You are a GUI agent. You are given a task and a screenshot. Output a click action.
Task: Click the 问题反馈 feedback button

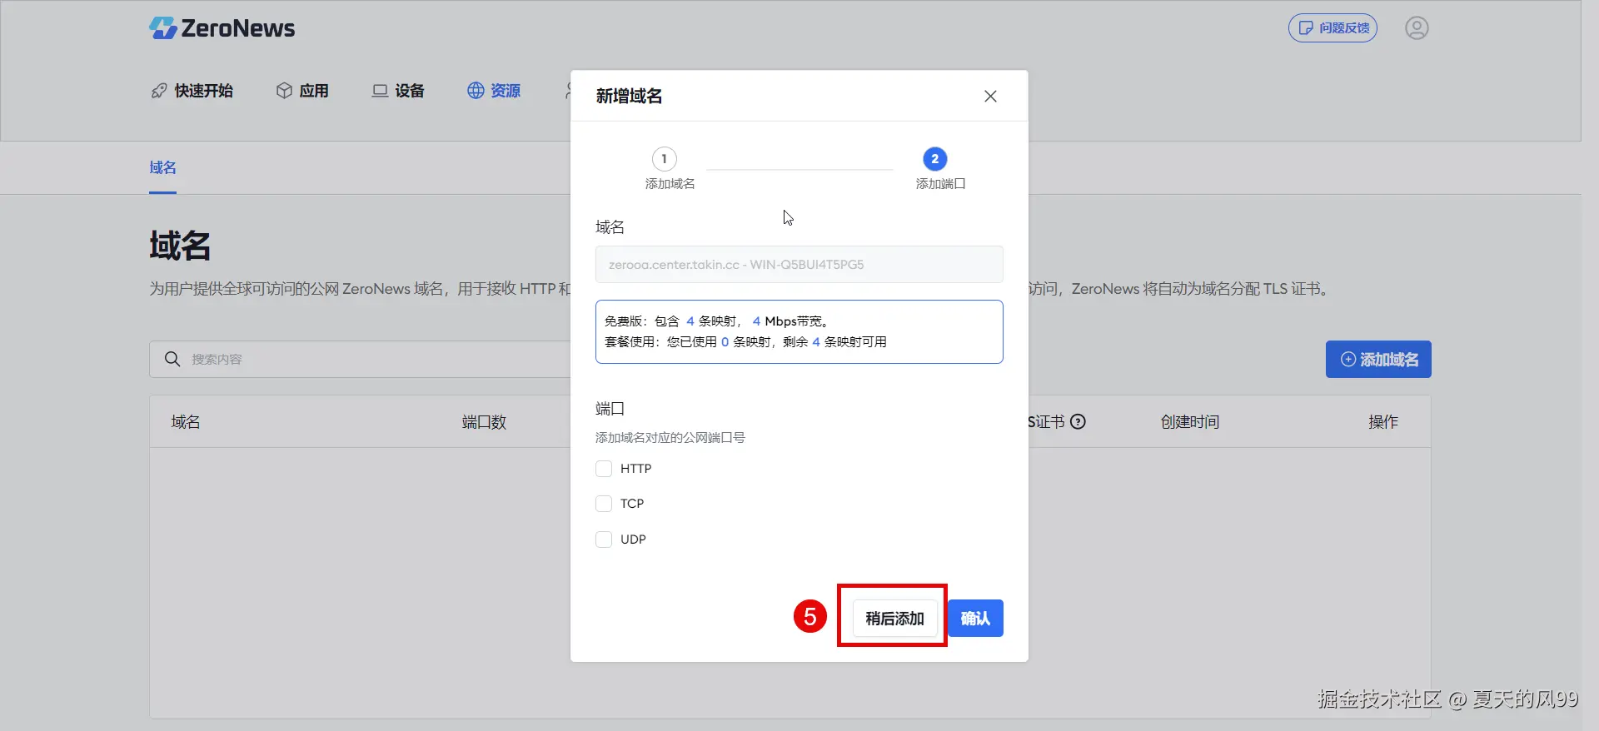pos(1332,28)
